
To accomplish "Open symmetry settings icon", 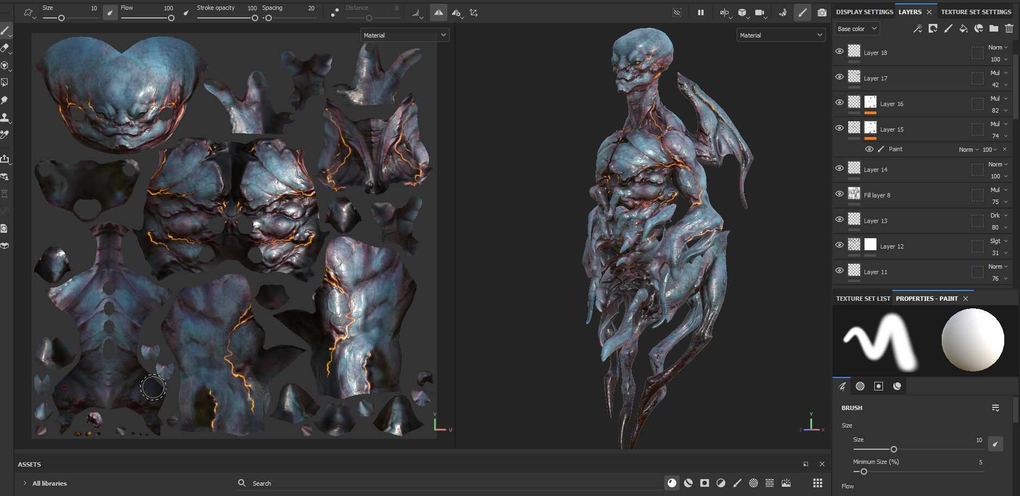I will pos(457,13).
